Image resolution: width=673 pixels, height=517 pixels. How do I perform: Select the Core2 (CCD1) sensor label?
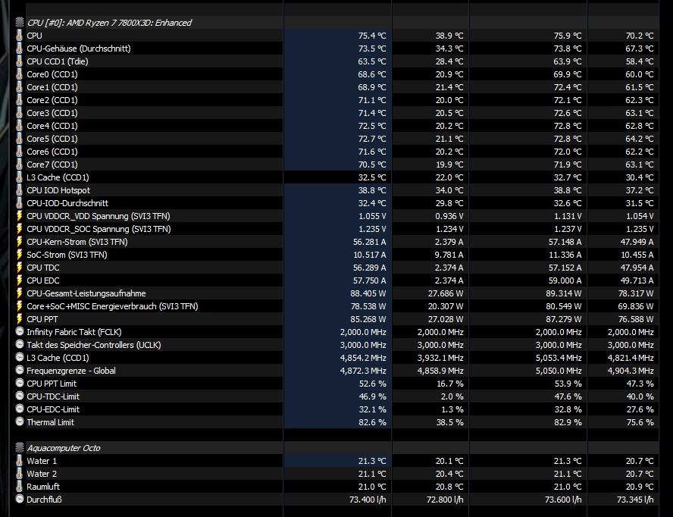(x=52, y=100)
